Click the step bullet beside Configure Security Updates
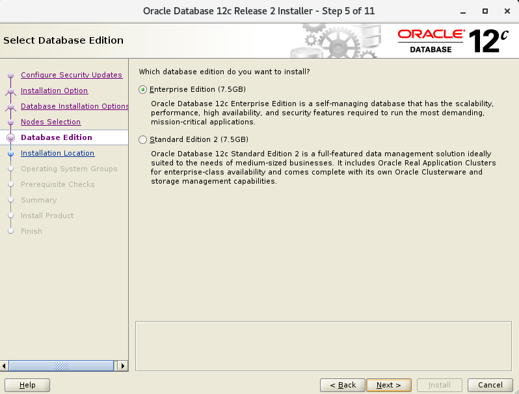Screen dimensions: 519x394 click(10, 76)
